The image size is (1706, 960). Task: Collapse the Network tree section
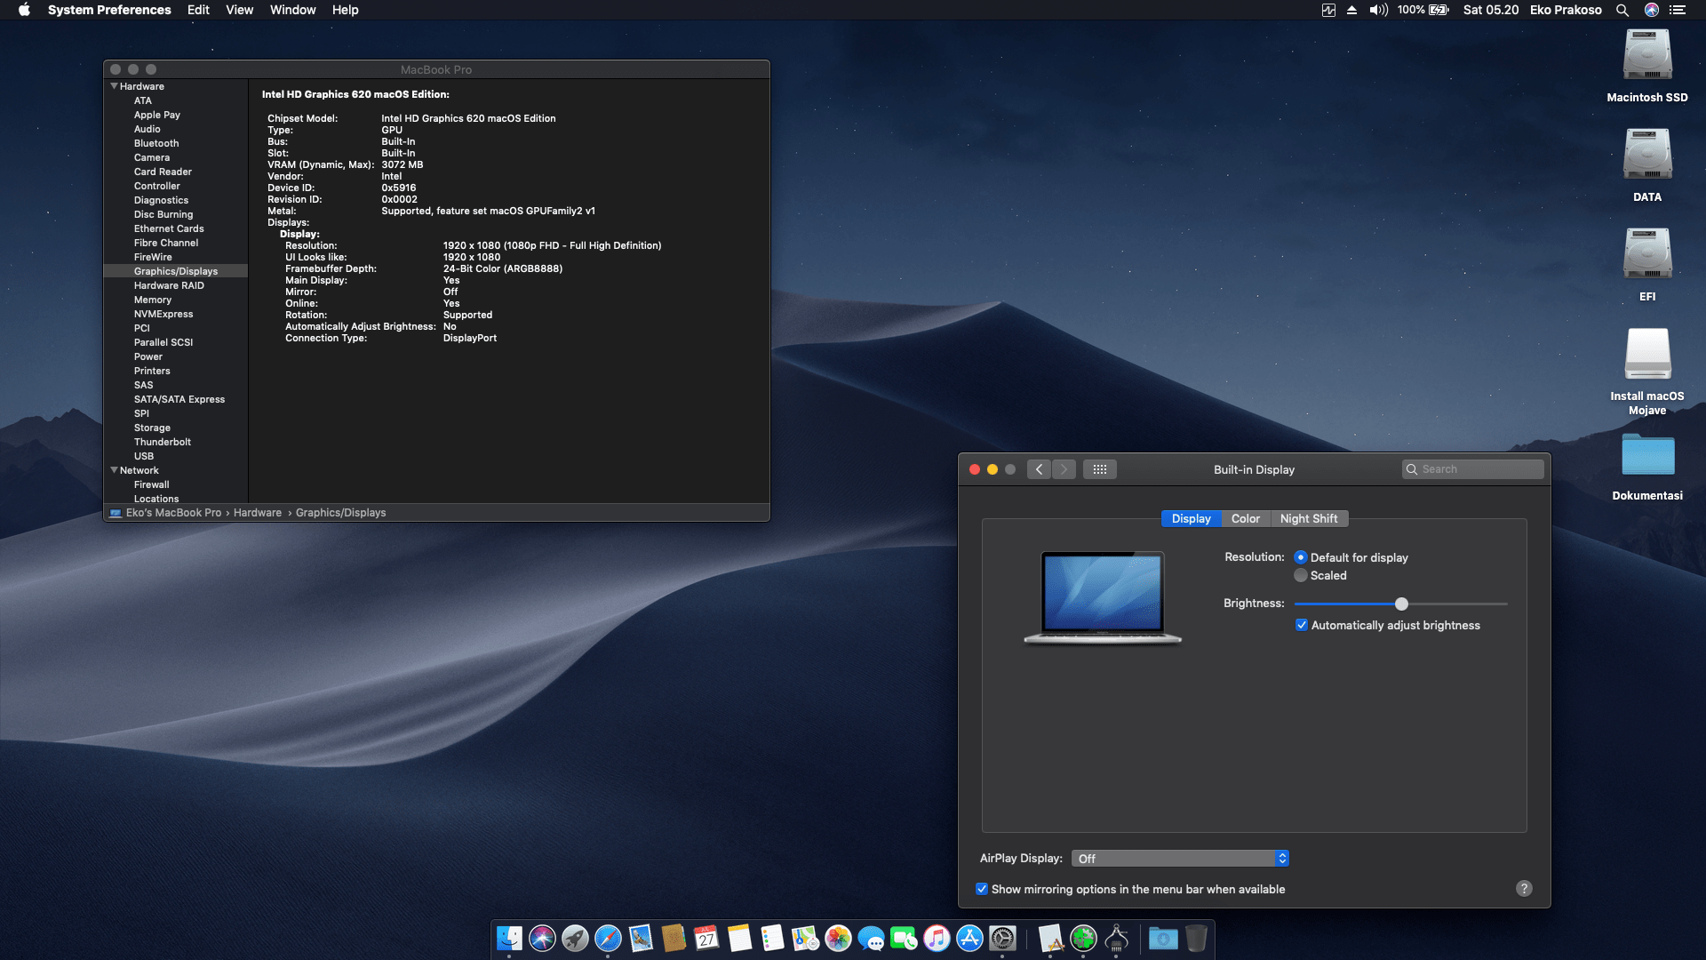(114, 470)
